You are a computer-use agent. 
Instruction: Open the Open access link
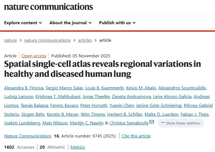tap(34, 56)
